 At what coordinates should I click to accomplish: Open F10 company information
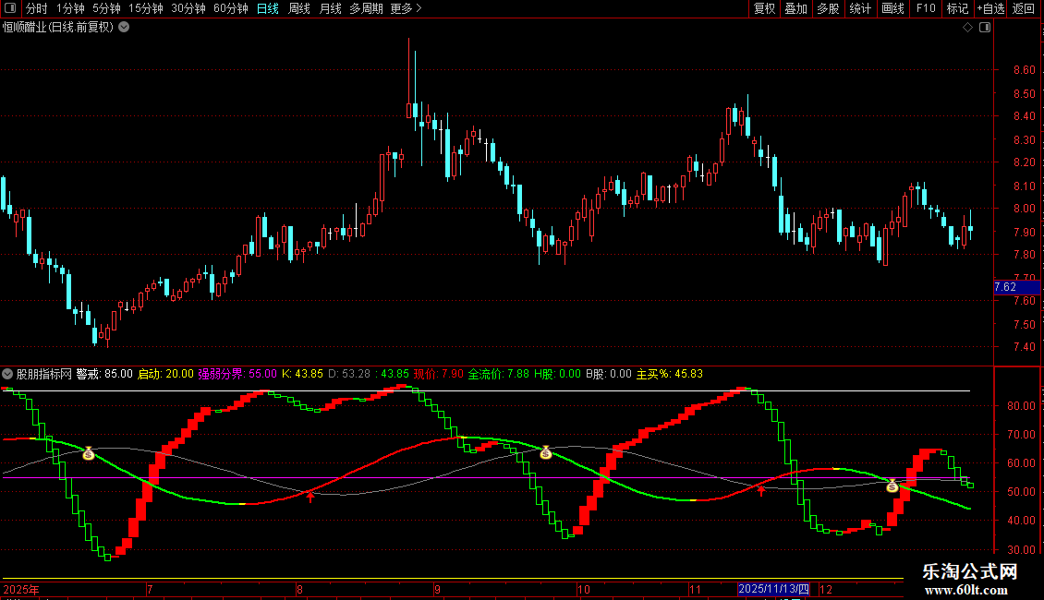(926, 8)
